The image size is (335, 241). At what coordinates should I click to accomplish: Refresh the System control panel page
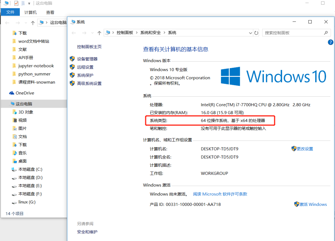point(256,33)
